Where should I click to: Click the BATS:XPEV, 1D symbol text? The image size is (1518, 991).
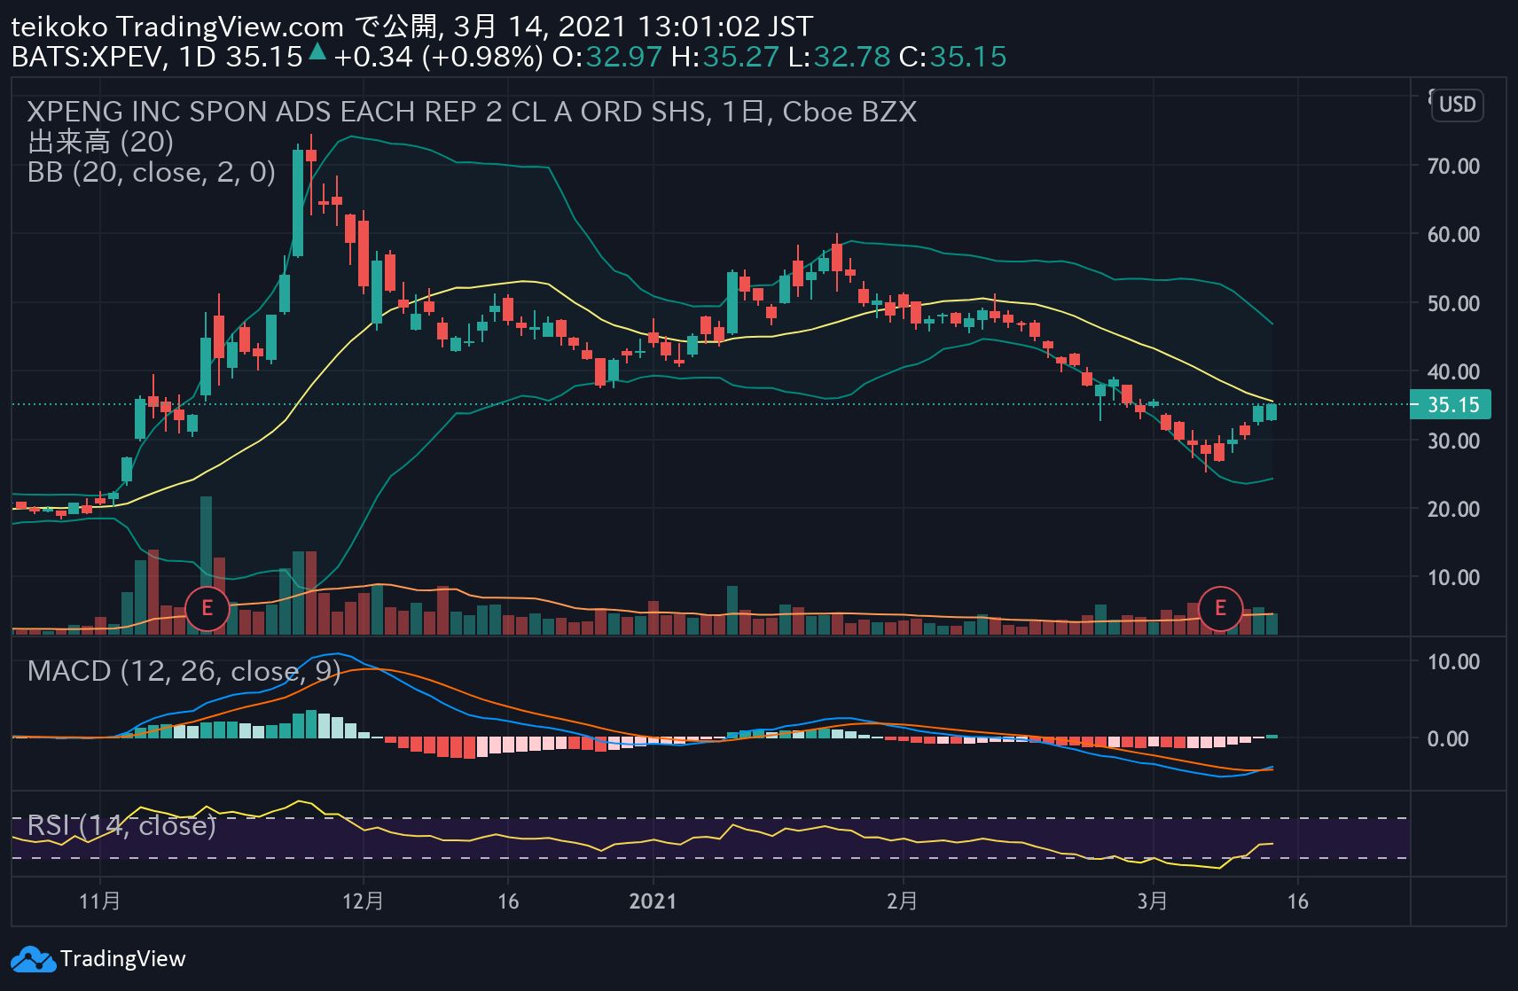click(x=114, y=57)
